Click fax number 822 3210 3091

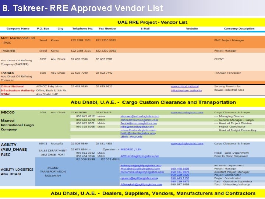pos(106,50)
